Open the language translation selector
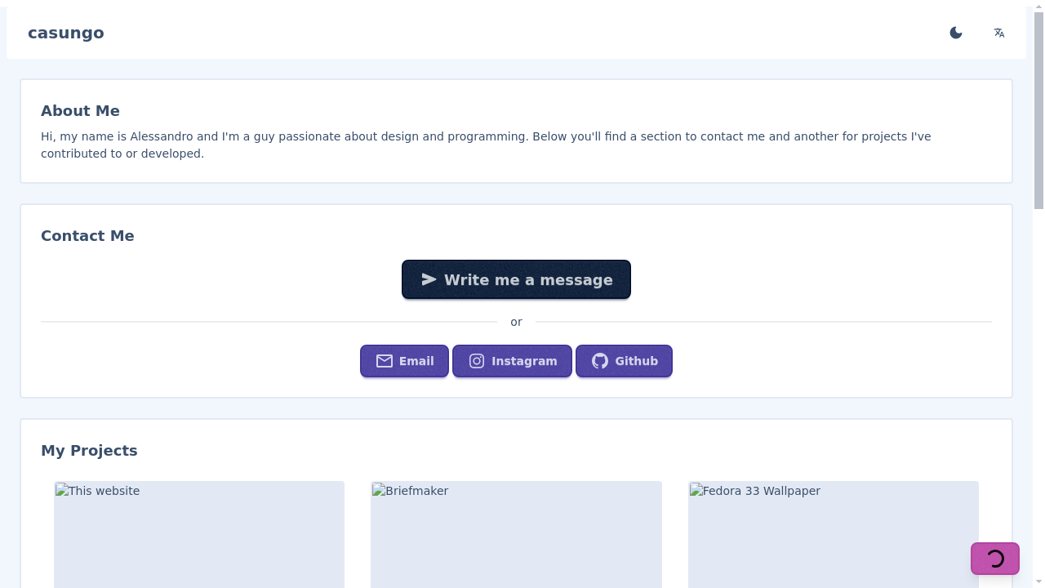The width and height of the screenshot is (1045, 588). point(998,33)
